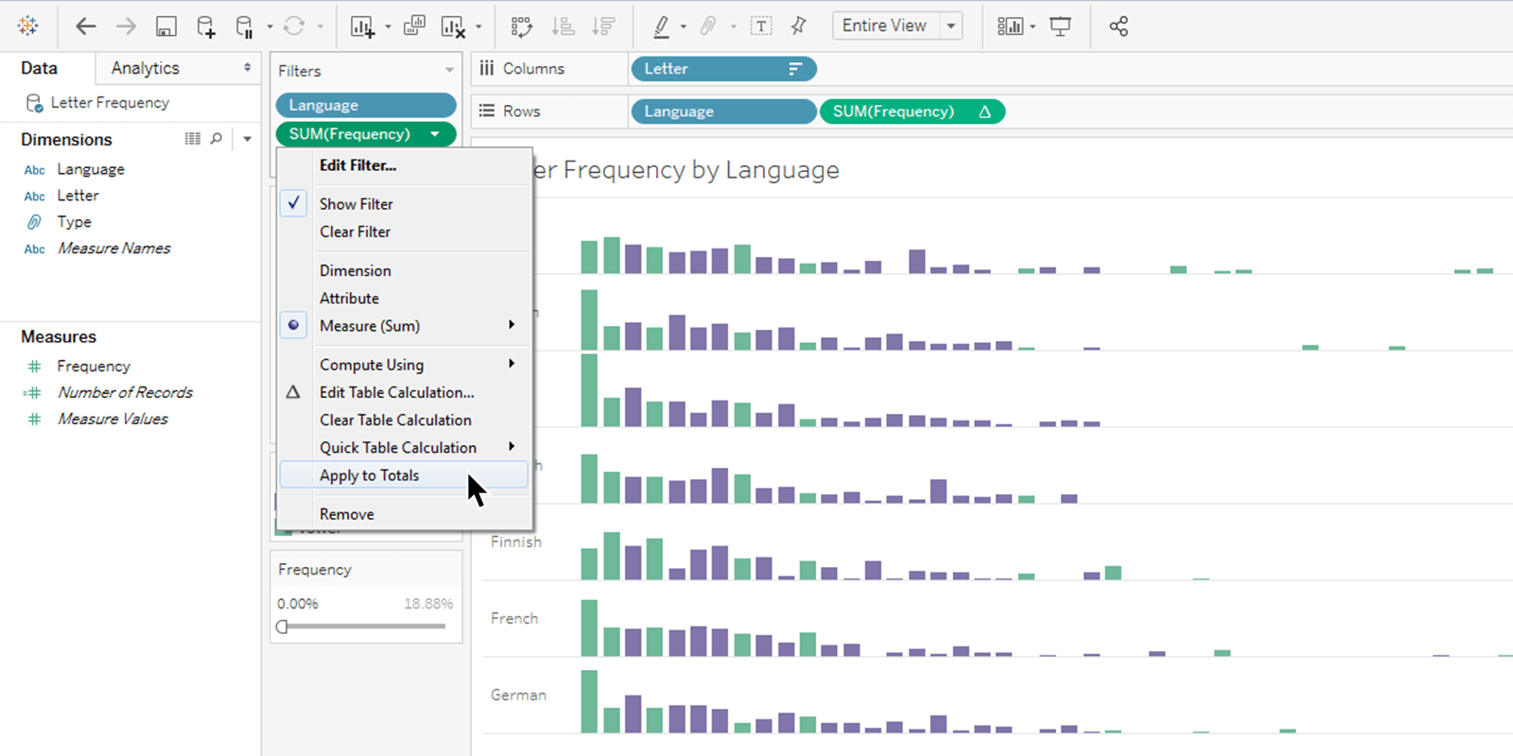The height and width of the screenshot is (756, 1513).
Task: Open the Analytics tab switcher arrows
Action: coord(248,68)
